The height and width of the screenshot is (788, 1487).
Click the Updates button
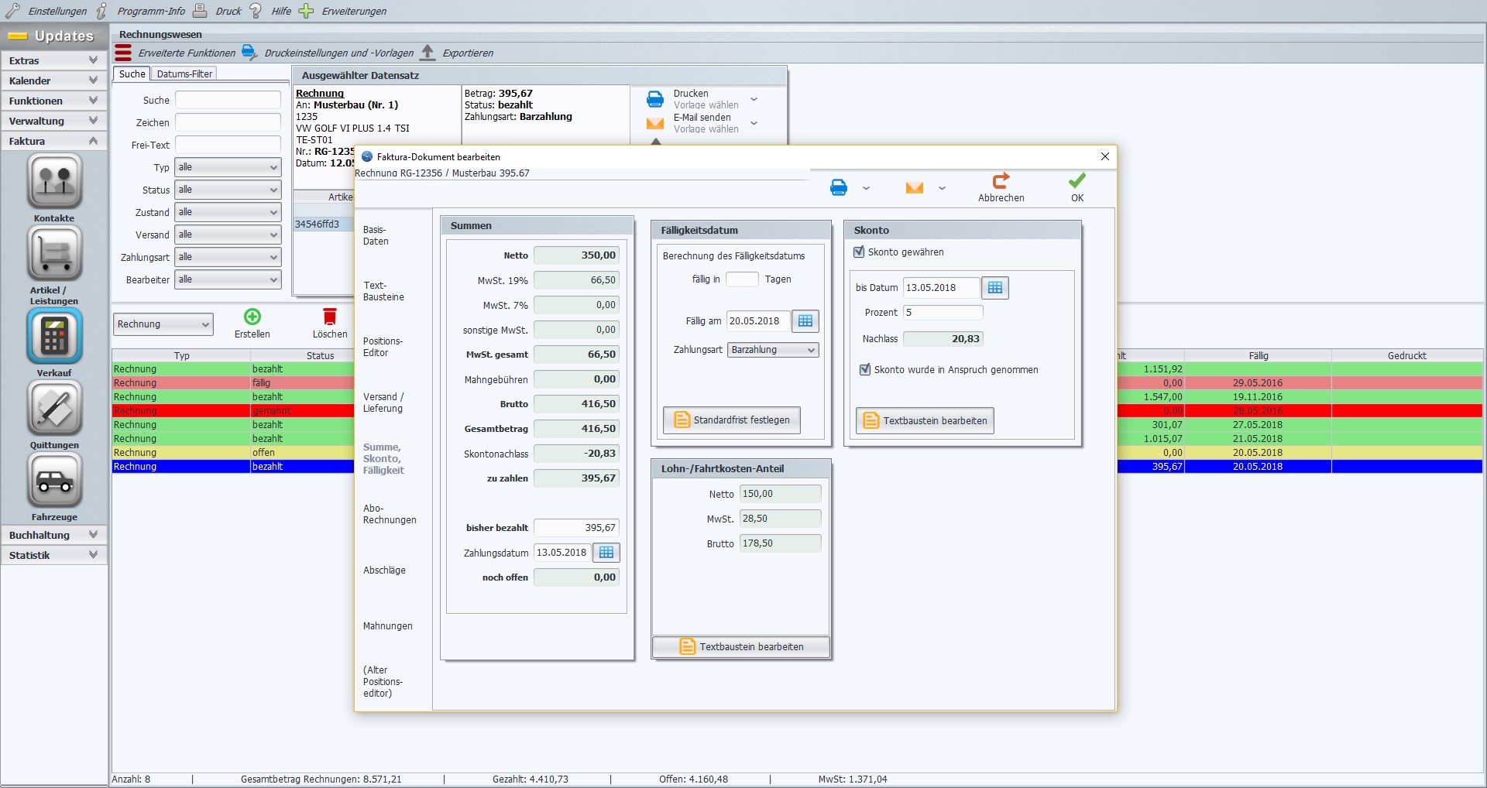pos(54,36)
